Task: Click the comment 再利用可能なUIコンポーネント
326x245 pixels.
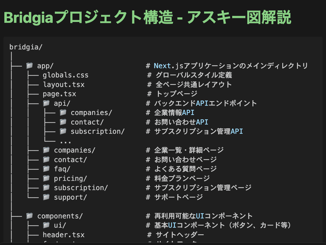Action: (204, 216)
